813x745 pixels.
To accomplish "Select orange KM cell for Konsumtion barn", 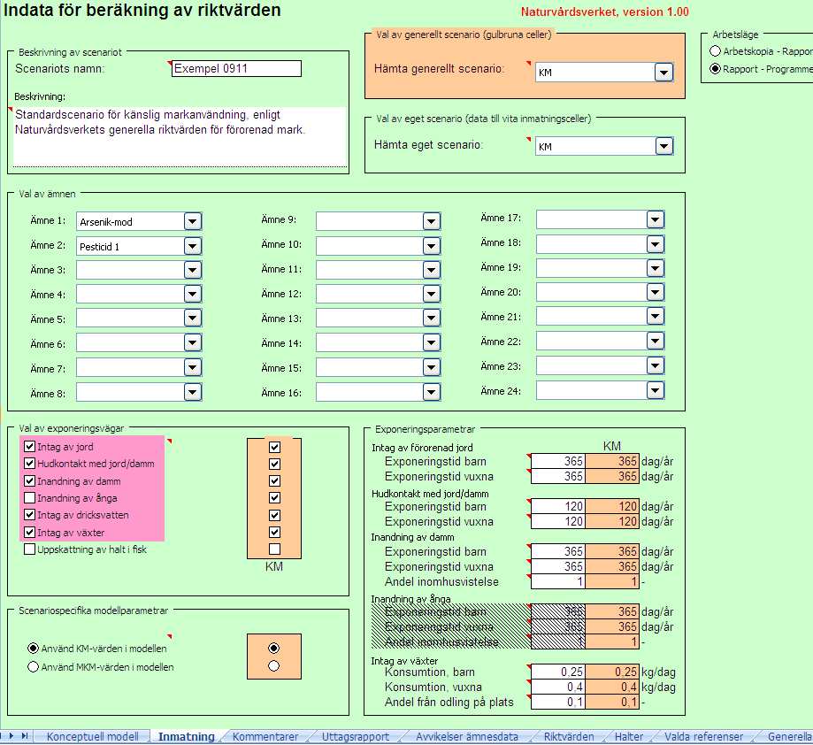I will point(612,672).
